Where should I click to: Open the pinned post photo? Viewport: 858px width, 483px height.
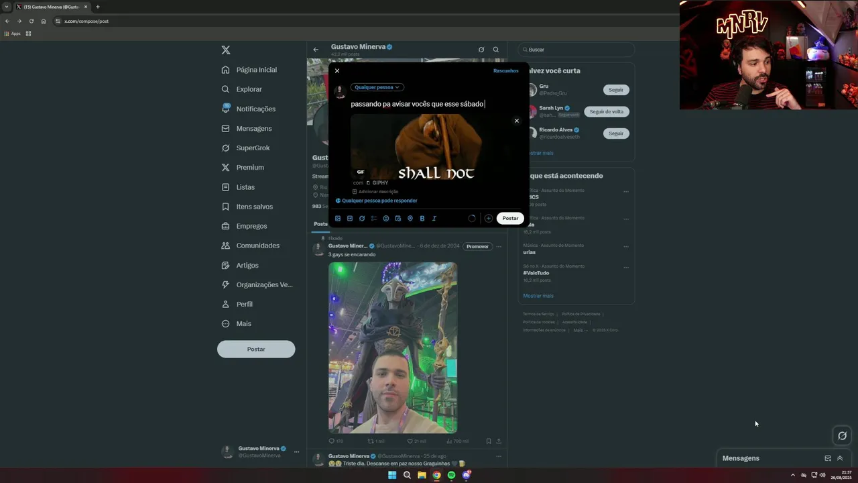coord(393,347)
